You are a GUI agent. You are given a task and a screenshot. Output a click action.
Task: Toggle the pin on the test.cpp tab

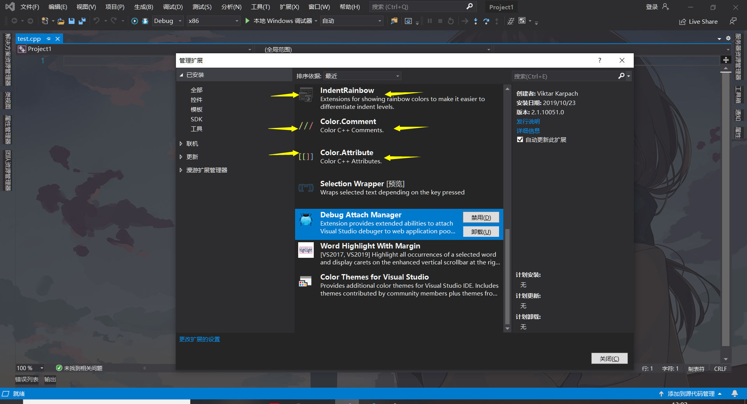(x=48, y=38)
